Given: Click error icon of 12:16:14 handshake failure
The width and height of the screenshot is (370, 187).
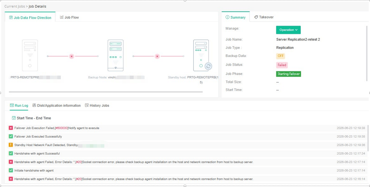Looking at the screenshot, I should pyautogui.click(x=11, y=179).
